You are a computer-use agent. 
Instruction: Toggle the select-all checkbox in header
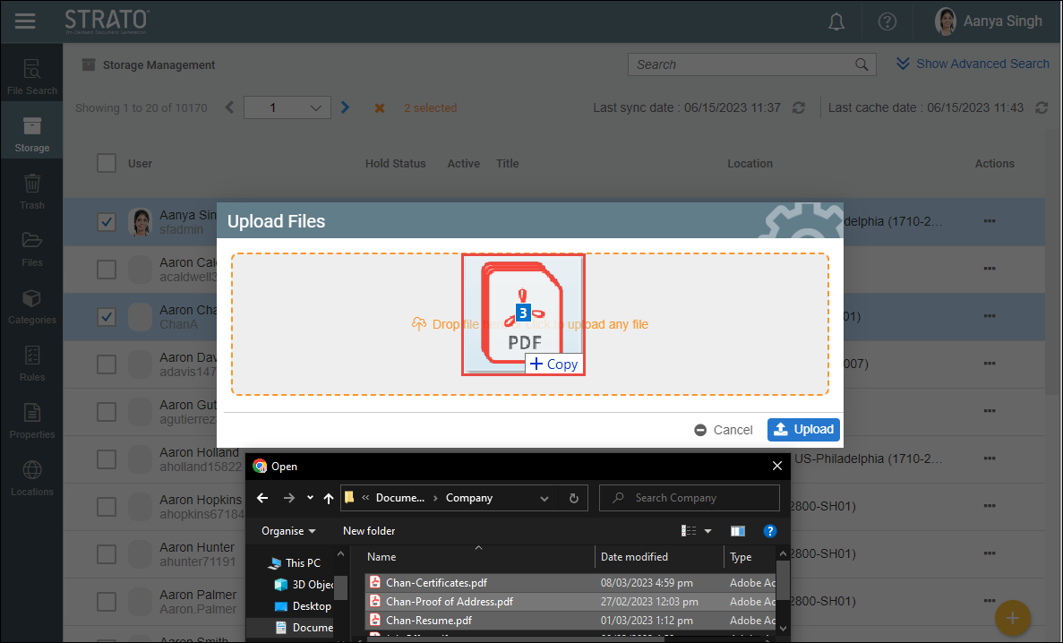[107, 163]
